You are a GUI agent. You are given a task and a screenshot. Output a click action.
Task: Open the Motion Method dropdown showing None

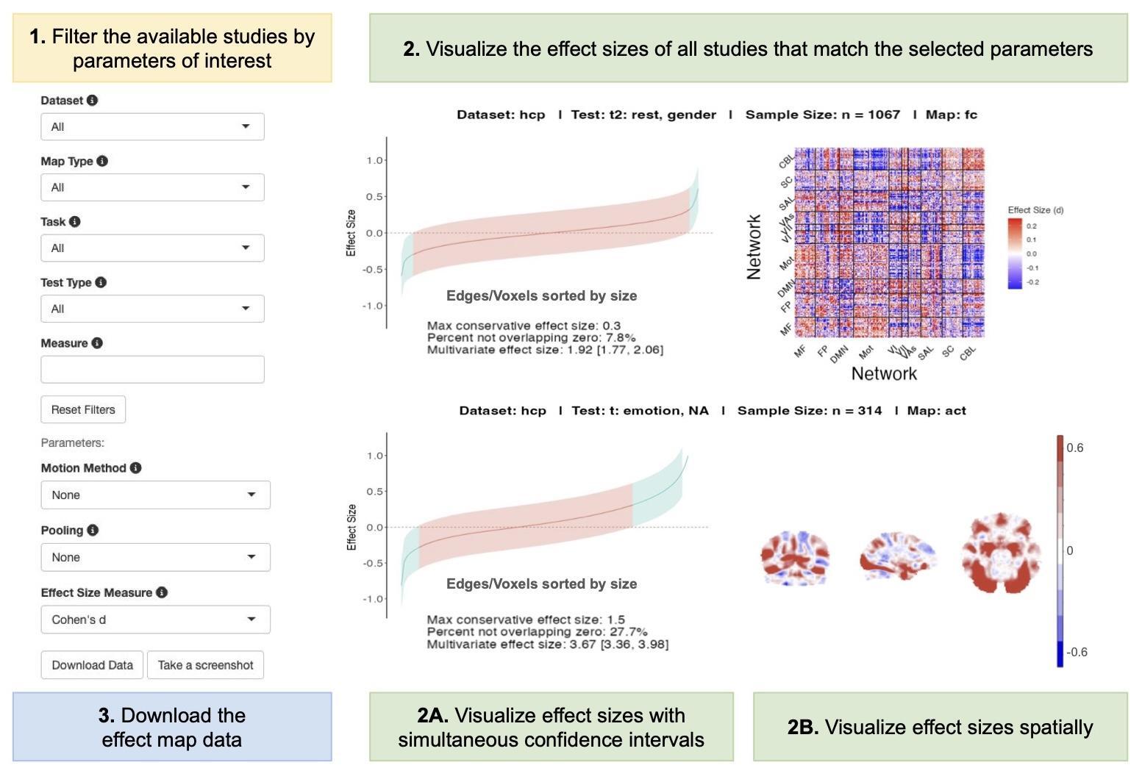click(x=155, y=494)
